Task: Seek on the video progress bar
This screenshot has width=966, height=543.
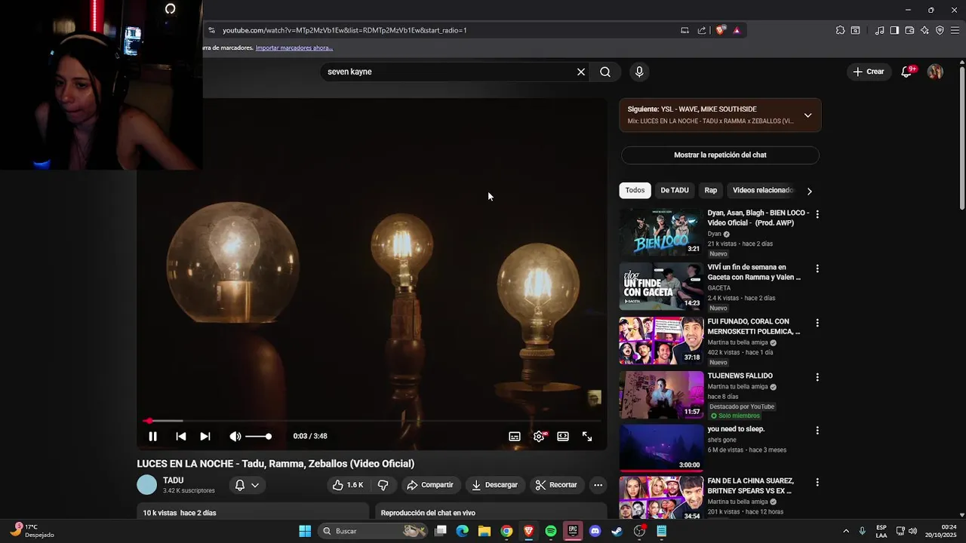Action: point(373,421)
